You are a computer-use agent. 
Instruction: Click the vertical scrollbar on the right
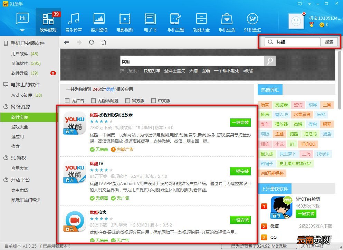click(x=340, y=80)
